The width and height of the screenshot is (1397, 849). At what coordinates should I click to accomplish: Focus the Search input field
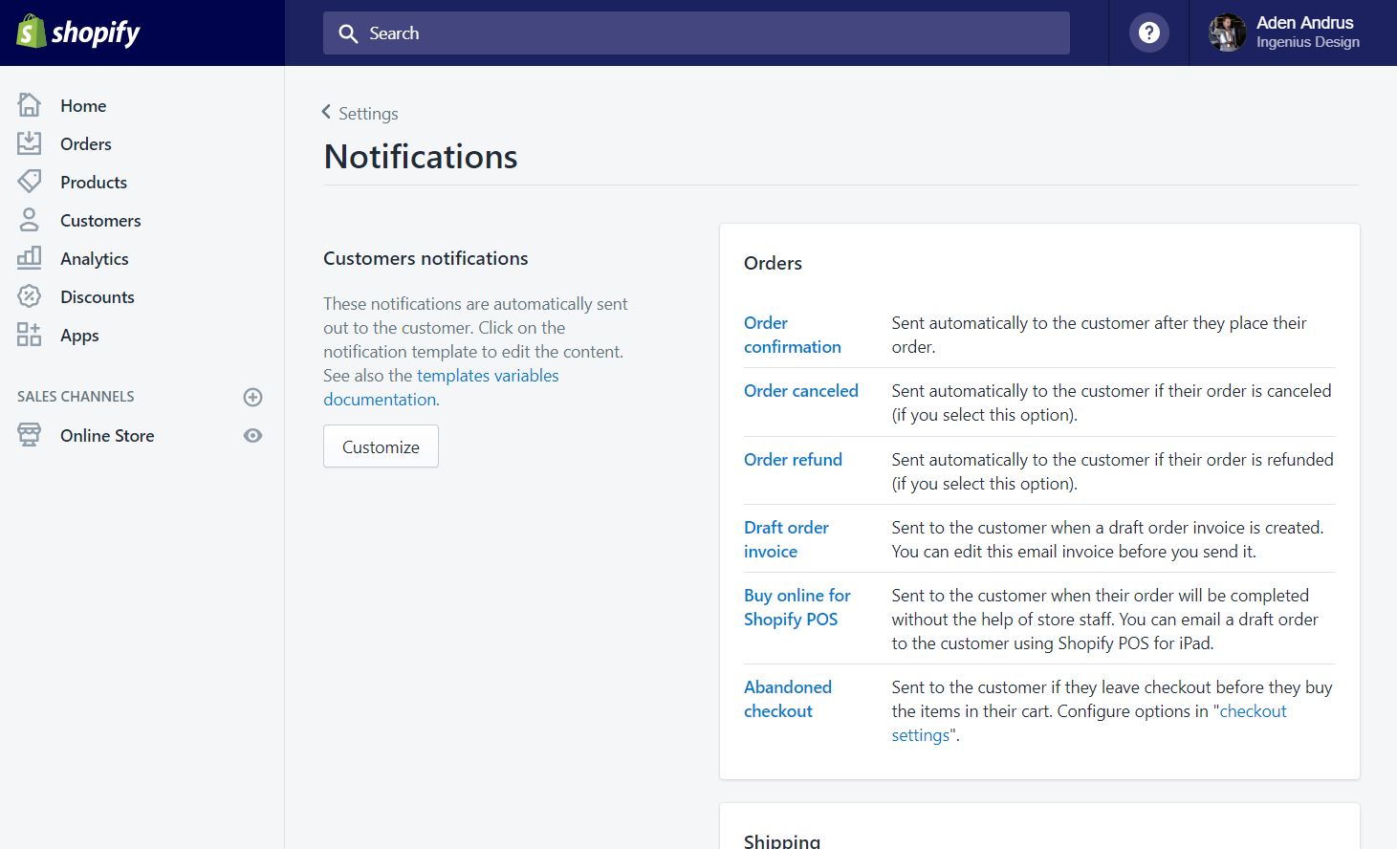pyautogui.click(x=696, y=33)
